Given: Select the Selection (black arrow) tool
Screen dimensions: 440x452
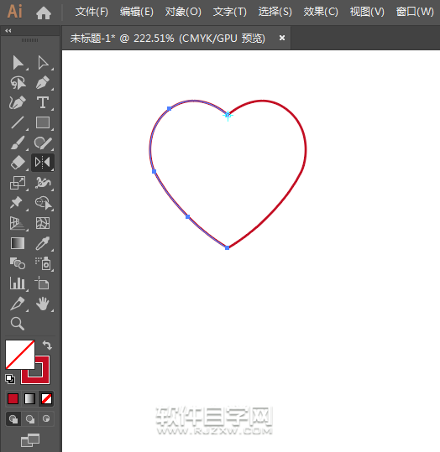Looking at the screenshot, I should coord(18,63).
